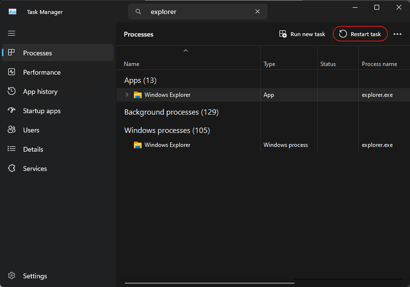Click the Restart task circular arrow icon
Viewport: 410px width, 287px height.
coord(343,34)
